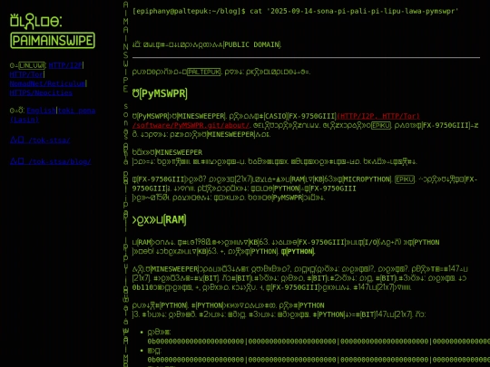Visit the HTTPS/Neocities mirror link
490x367 pixels.
point(41,92)
